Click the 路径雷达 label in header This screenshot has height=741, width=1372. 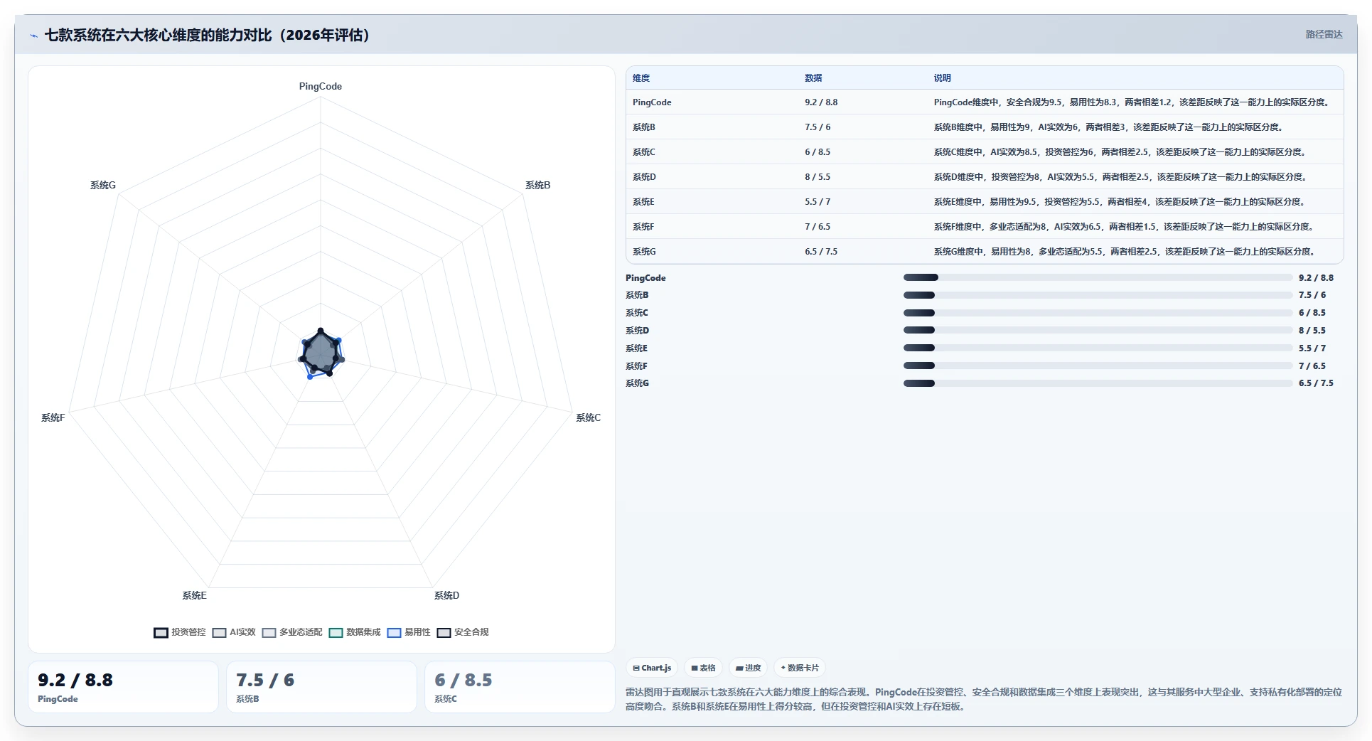tap(1324, 34)
